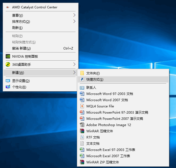Expand the 360桌面助手 submenu arrow
Viewport: 176px width, 168px height.
pos(74,64)
